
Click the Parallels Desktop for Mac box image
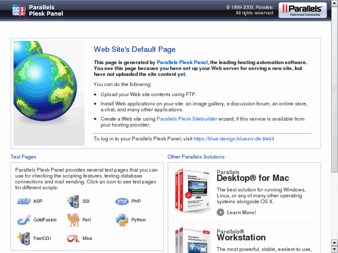[192, 190]
